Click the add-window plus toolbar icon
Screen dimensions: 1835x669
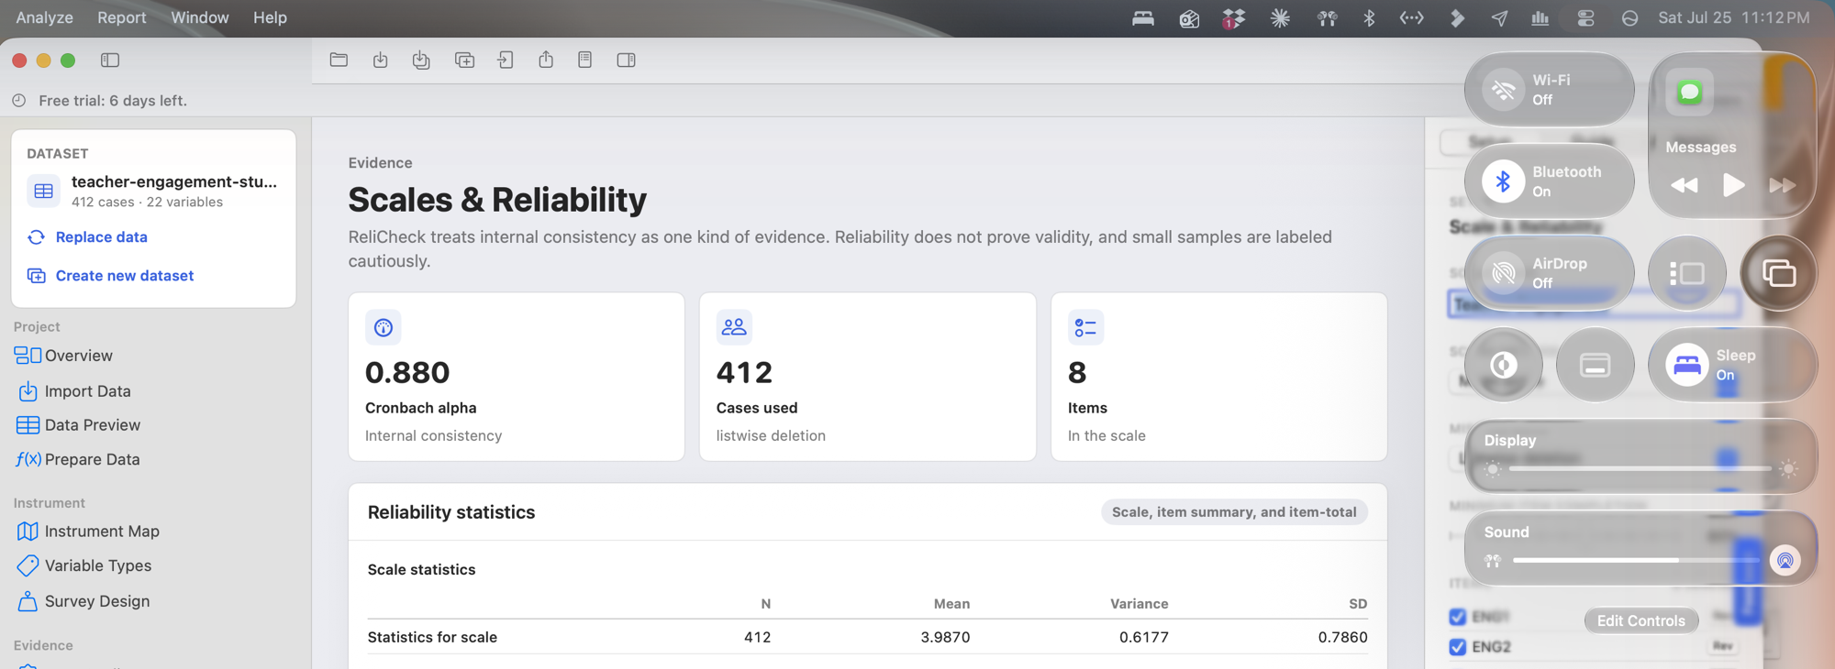(x=464, y=60)
